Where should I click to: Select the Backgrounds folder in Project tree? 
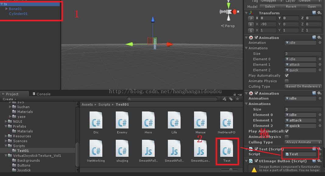pos(28,160)
